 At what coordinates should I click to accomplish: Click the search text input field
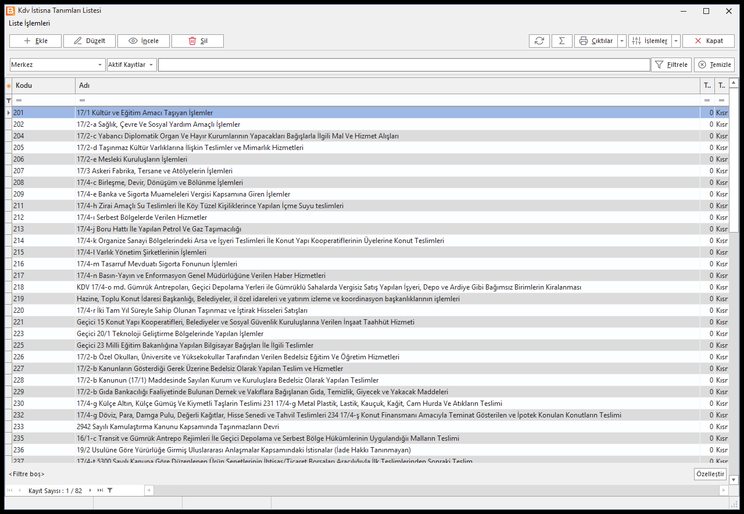coord(404,65)
